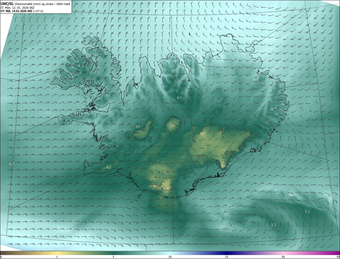Click the 5 label on the colour scale
The image size is (340, 259).
click(x=113, y=257)
